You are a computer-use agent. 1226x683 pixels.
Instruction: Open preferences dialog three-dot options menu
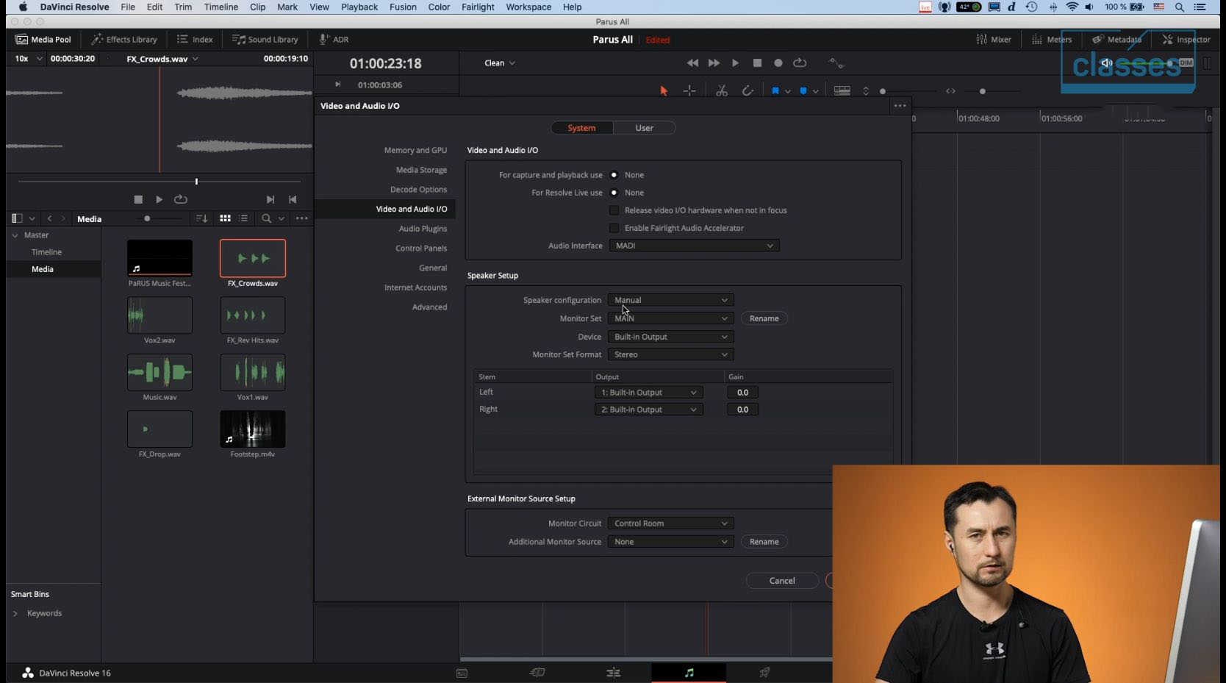(x=900, y=106)
